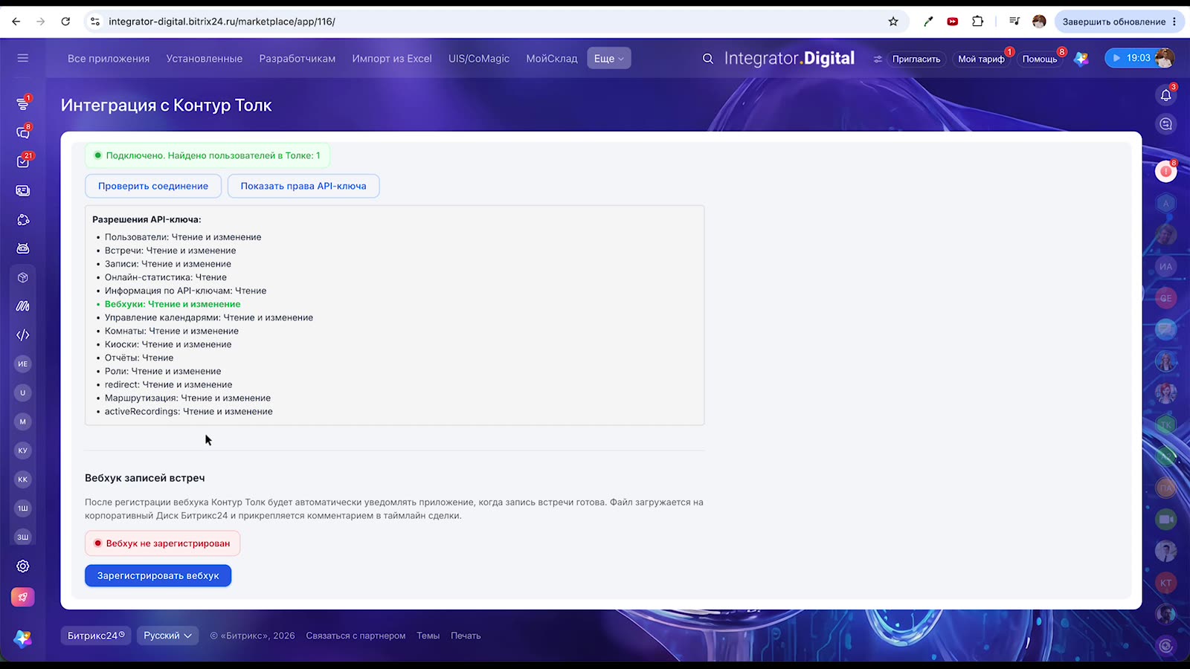
Task: Open the tasks icon with badge 21
Action: pos(23,161)
